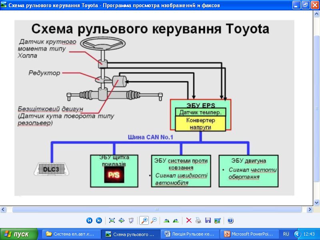
Task: Rotate the image clockwise
Action: point(166,220)
